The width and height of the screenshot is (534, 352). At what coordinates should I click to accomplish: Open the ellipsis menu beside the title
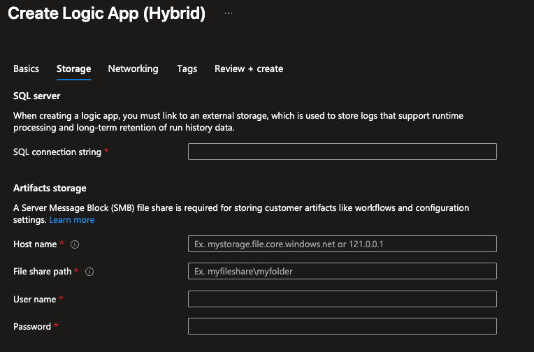click(x=229, y=13)
